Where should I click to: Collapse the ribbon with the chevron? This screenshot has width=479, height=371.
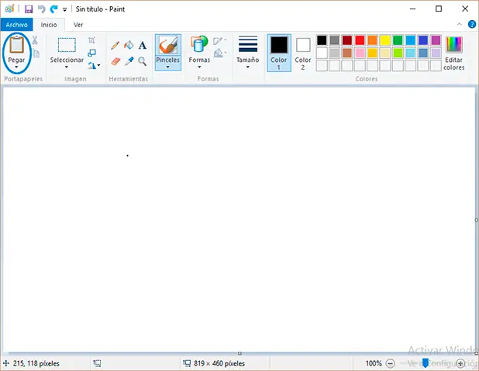(459, 24)
